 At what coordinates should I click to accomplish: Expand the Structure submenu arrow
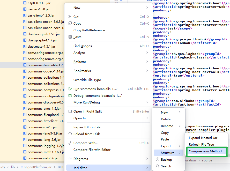click(180, 153)
